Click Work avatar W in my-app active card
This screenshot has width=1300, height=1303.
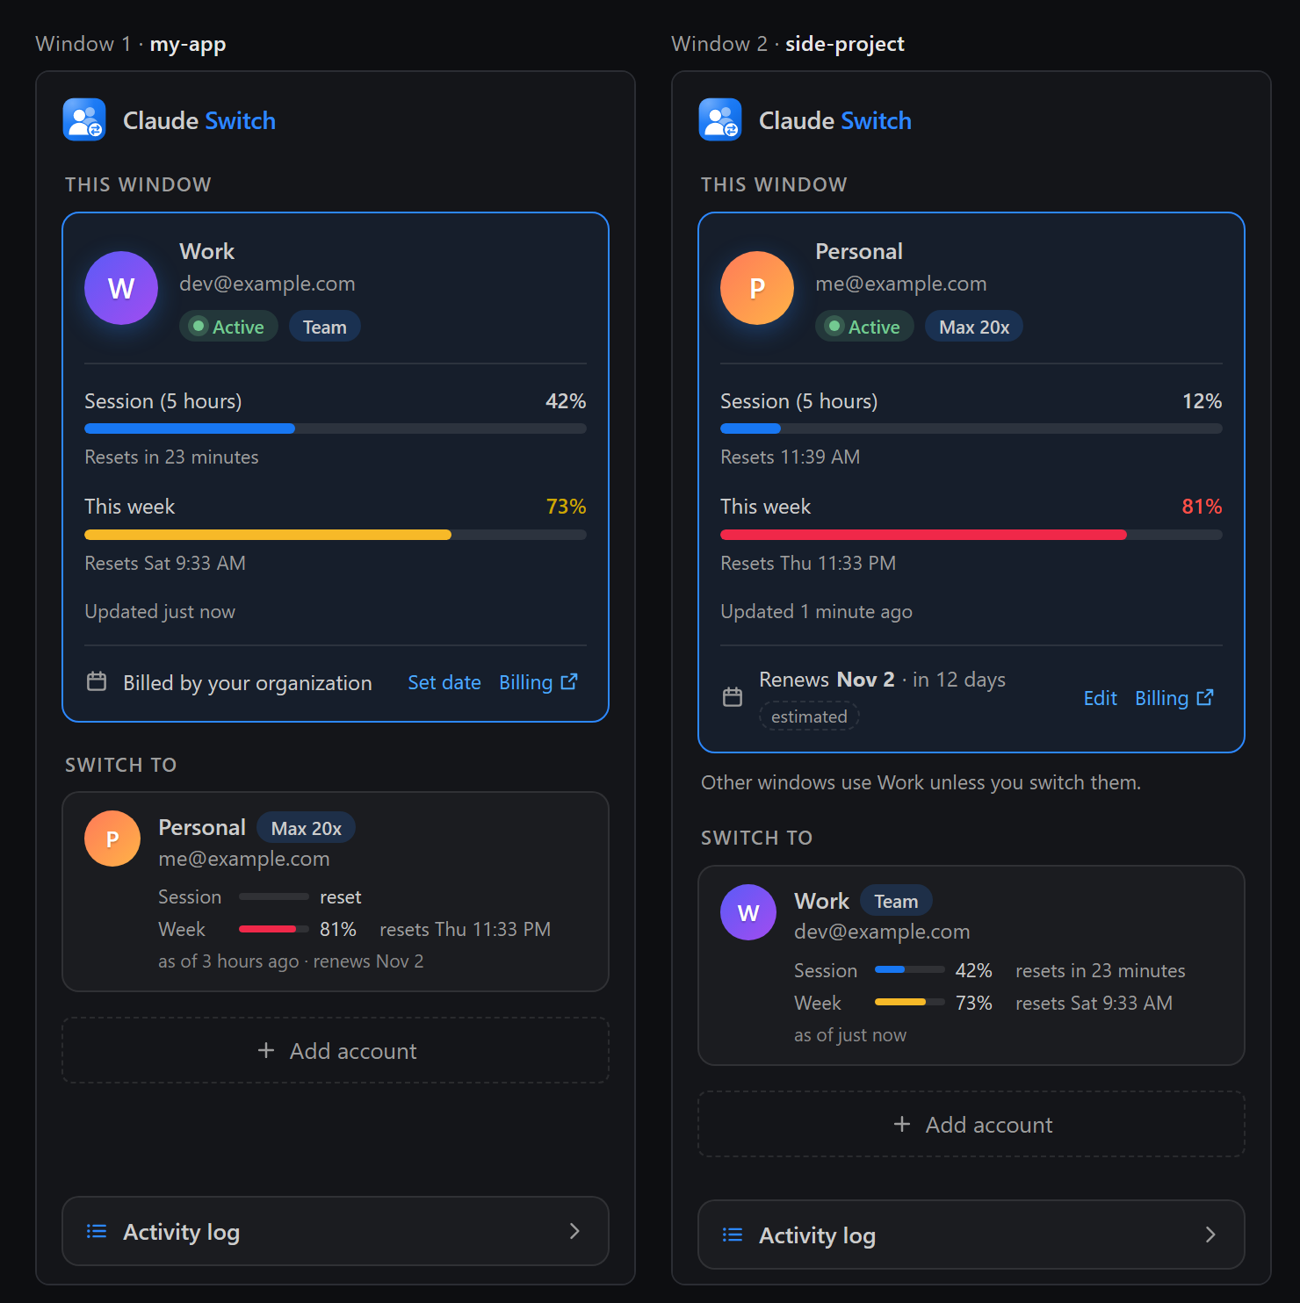[121, 288]
